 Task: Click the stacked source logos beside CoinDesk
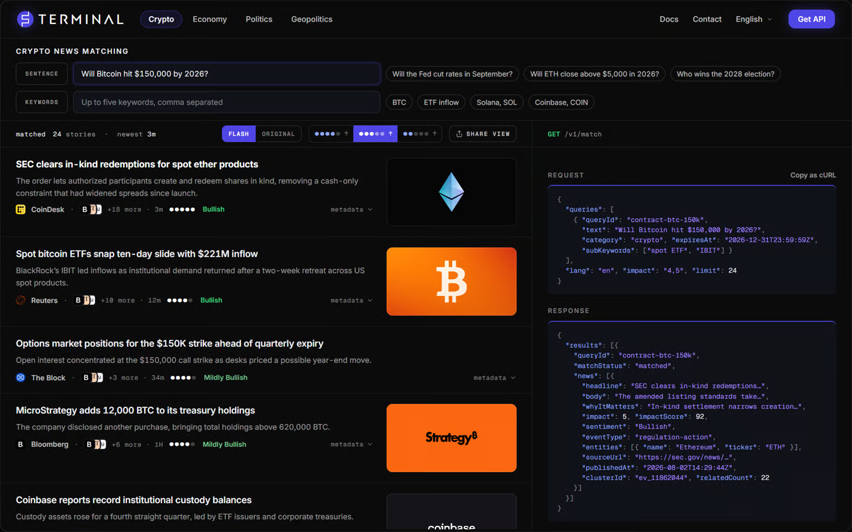92,209
